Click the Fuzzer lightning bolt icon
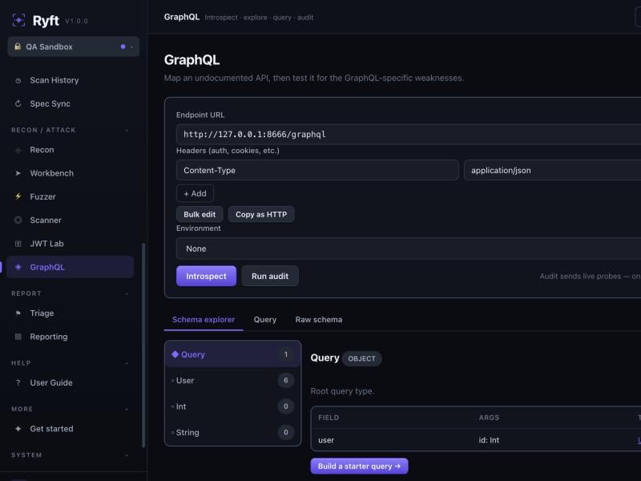The image size is (641, 481). tap(18, 196)
